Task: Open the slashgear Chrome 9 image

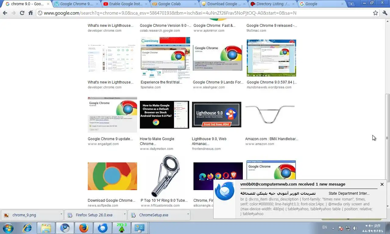Action: click(x=218, y=58)
